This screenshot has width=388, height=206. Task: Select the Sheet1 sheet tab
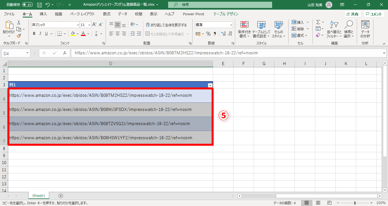[39, 196]
